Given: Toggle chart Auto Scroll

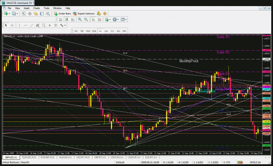Looking at the screenshot, I should (x=93, y=19).
